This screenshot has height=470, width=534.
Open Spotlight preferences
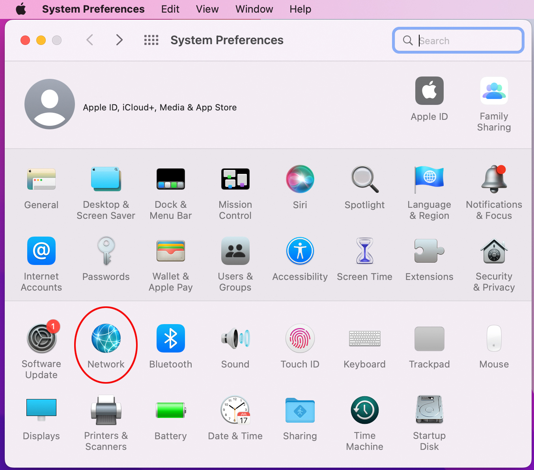364,179
